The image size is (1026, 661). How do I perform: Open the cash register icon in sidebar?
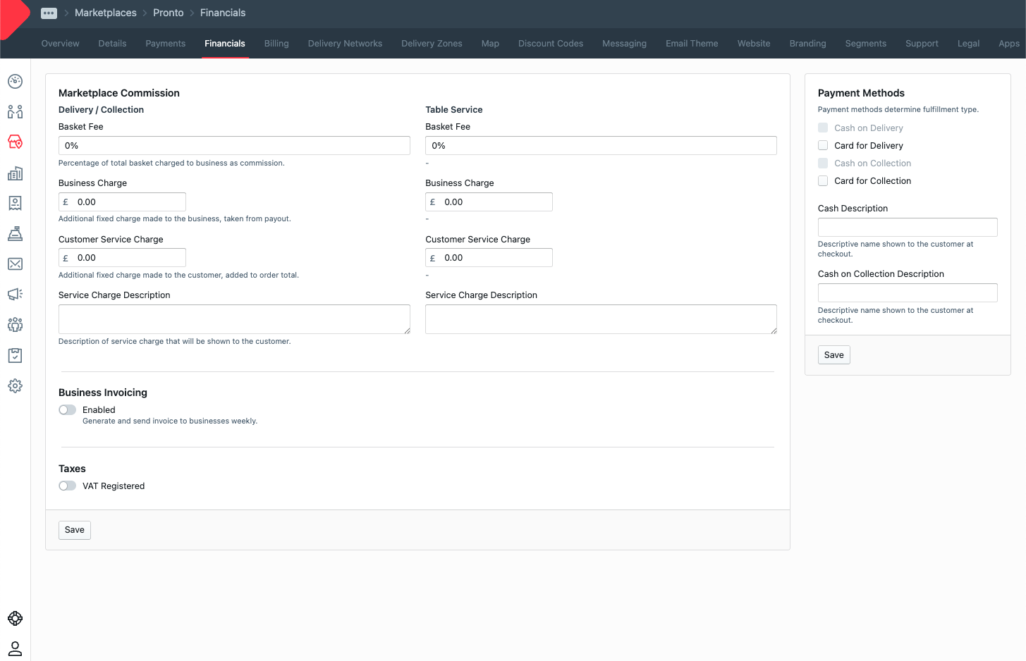15,234
